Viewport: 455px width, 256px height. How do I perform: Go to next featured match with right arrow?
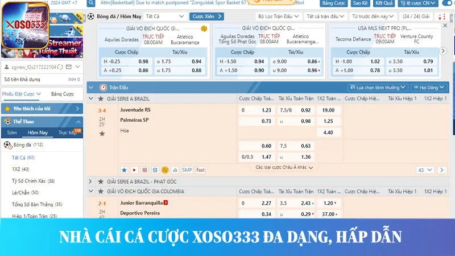pos(443,51)
